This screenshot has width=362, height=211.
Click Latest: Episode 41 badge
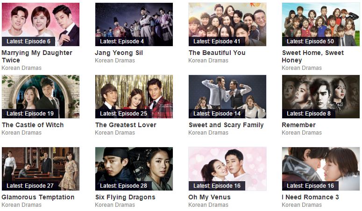coord(217,41)
